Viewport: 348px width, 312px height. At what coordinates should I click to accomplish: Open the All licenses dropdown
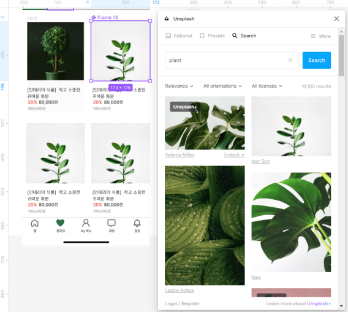[x=267, y=86]
